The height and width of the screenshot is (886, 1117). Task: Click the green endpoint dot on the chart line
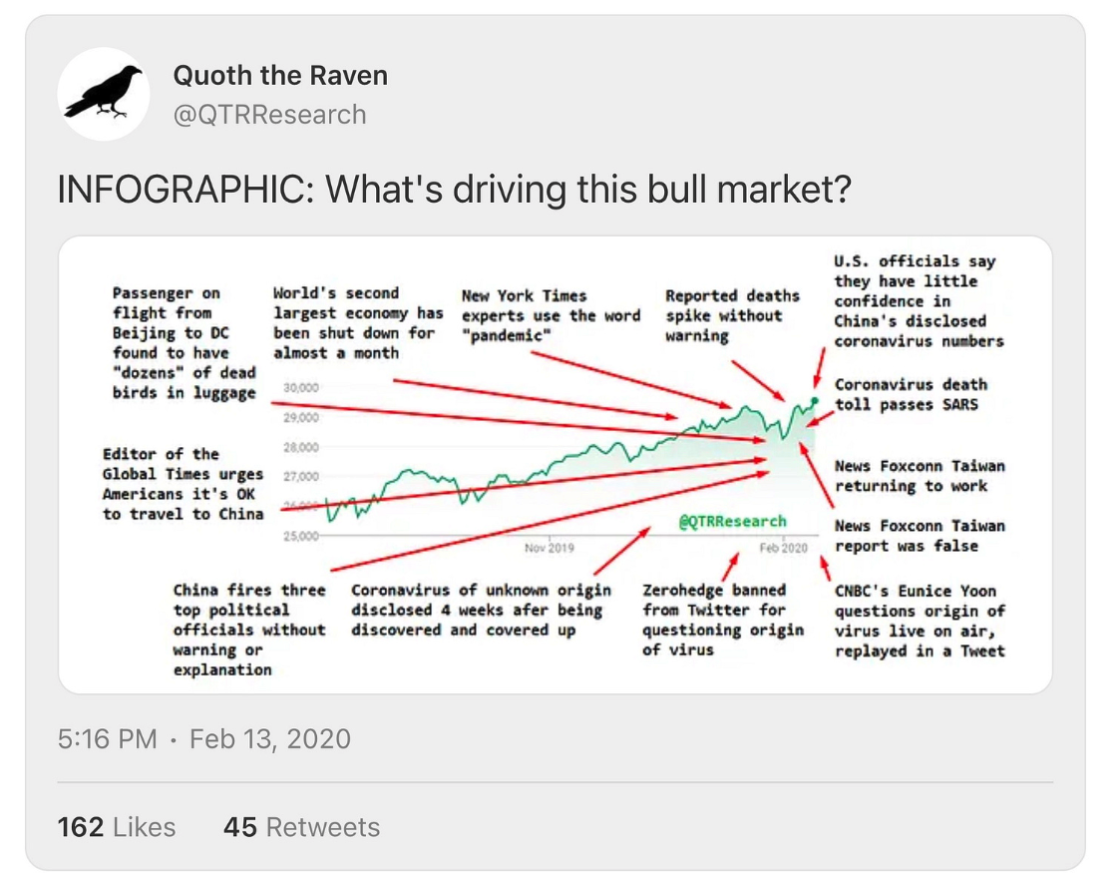coord(815,401)
